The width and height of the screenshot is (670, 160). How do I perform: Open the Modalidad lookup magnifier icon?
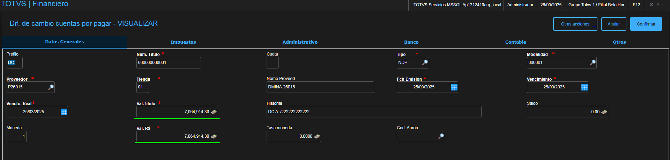click(x=593, y=63)
